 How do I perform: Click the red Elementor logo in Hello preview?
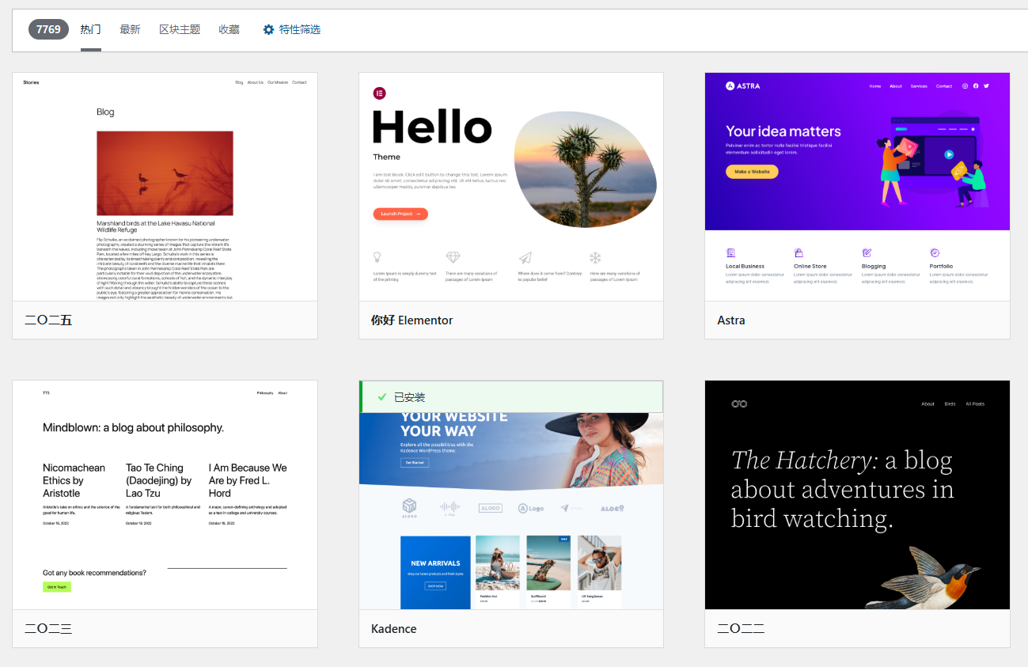point(379,93)
